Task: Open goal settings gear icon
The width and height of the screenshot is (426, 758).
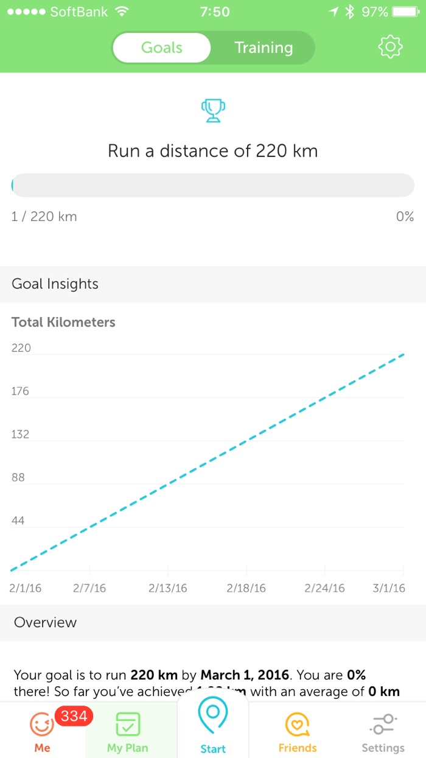Action: tap(390, 47)
